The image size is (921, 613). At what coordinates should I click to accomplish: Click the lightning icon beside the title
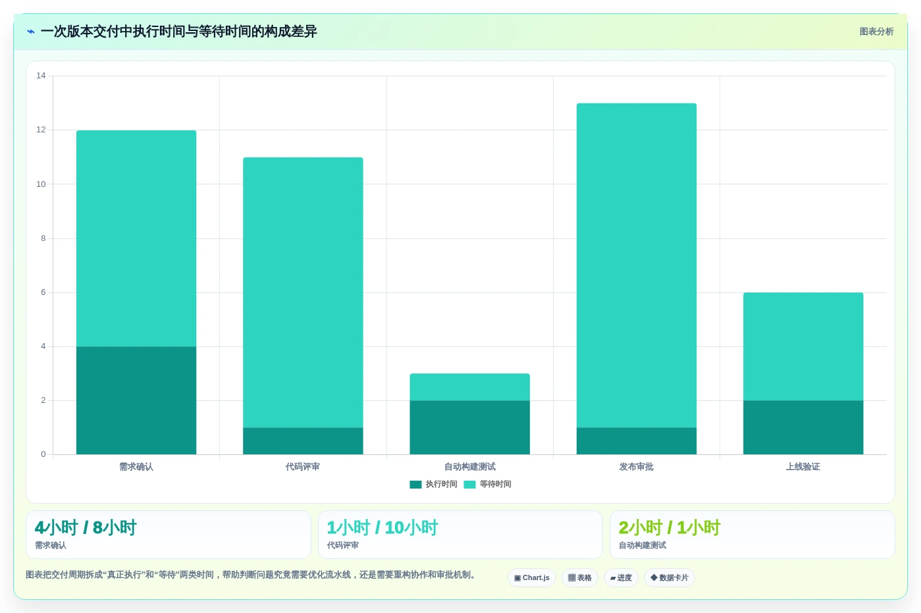click(x=31, y=32)
